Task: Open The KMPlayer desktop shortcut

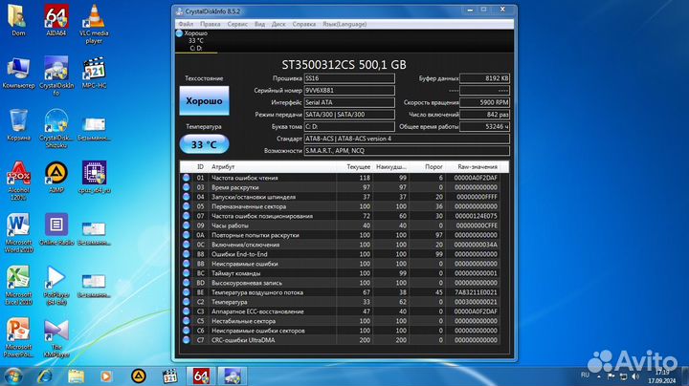Action: pos(56,337)
